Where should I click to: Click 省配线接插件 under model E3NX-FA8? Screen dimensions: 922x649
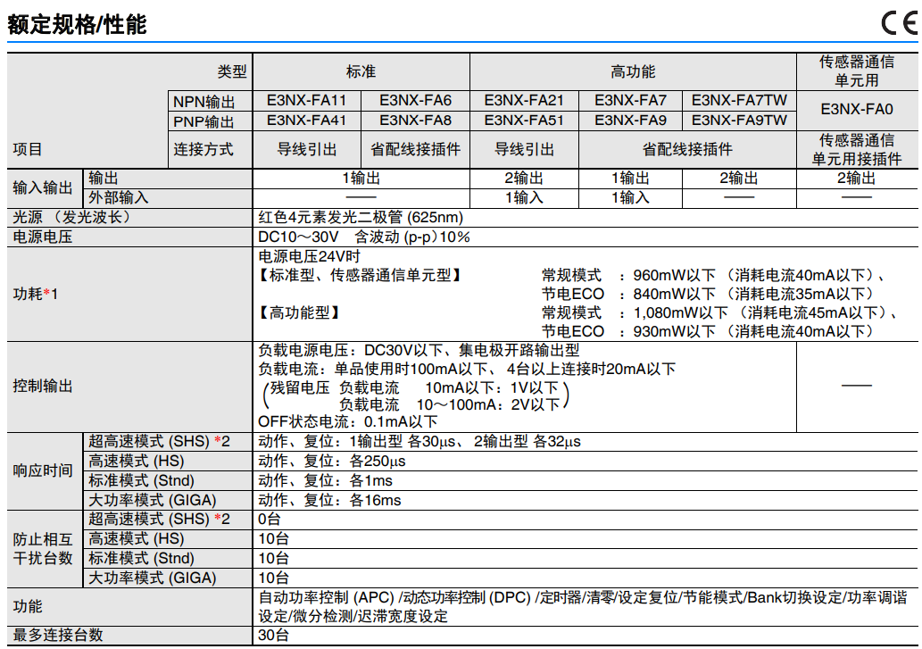coord(415,149)
